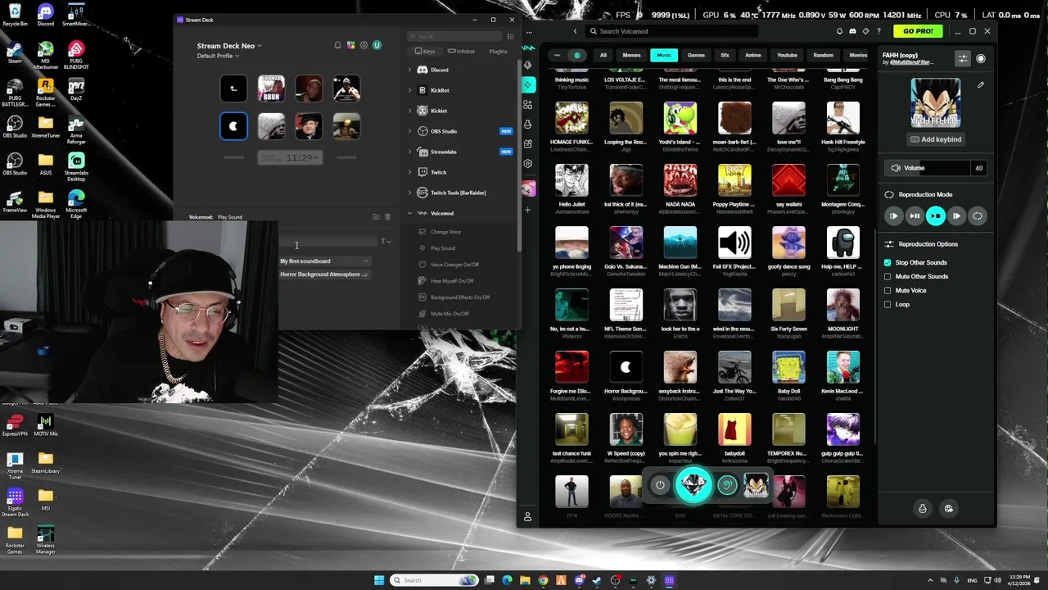Click the Voicemod help question mark icon
The width and height of the screenshot is (1048, 590).
coord(879,31)
